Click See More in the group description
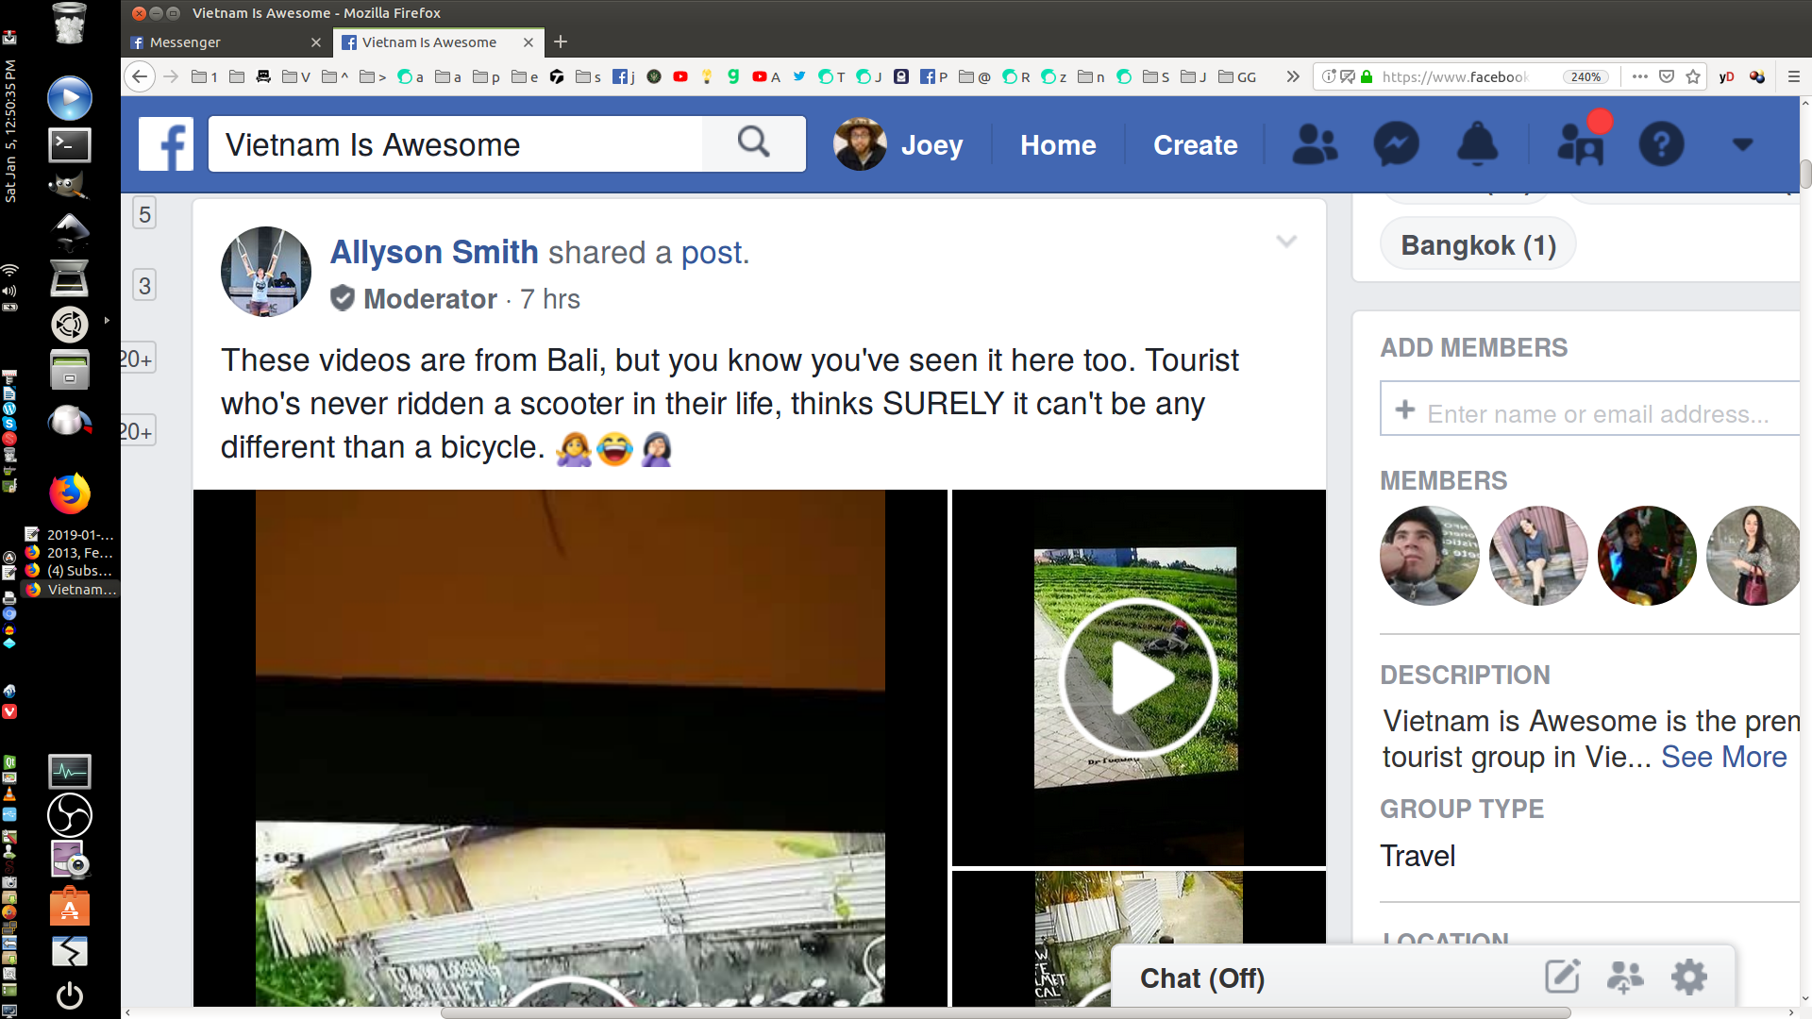The image size is (1812, 1019). coord(1724,757)
